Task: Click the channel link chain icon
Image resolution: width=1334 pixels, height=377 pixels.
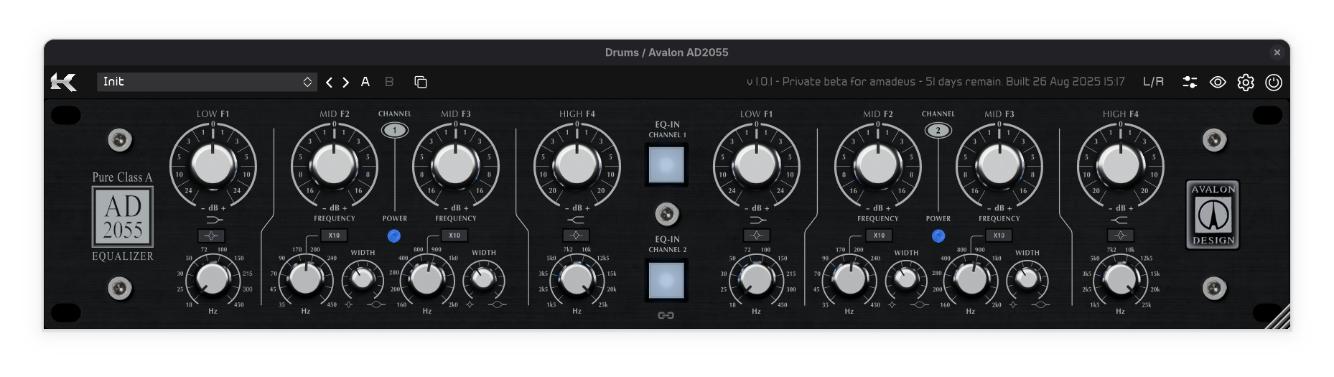Action: tap(666, 315)
